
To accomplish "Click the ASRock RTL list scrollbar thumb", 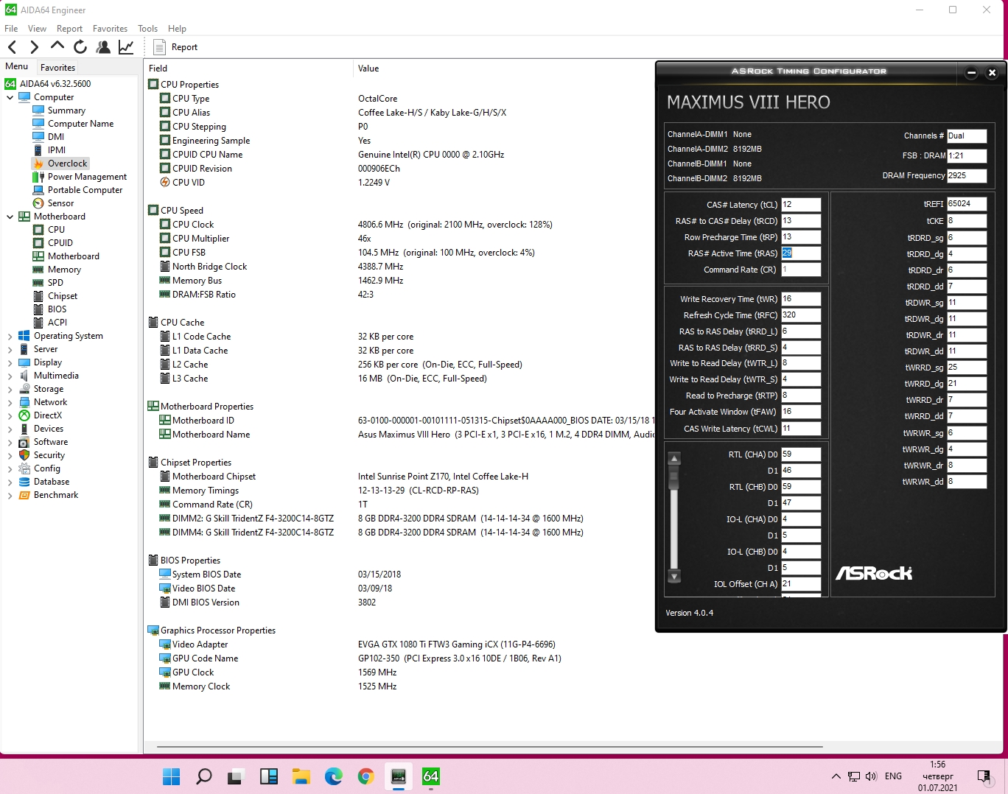I will point(673,477).
